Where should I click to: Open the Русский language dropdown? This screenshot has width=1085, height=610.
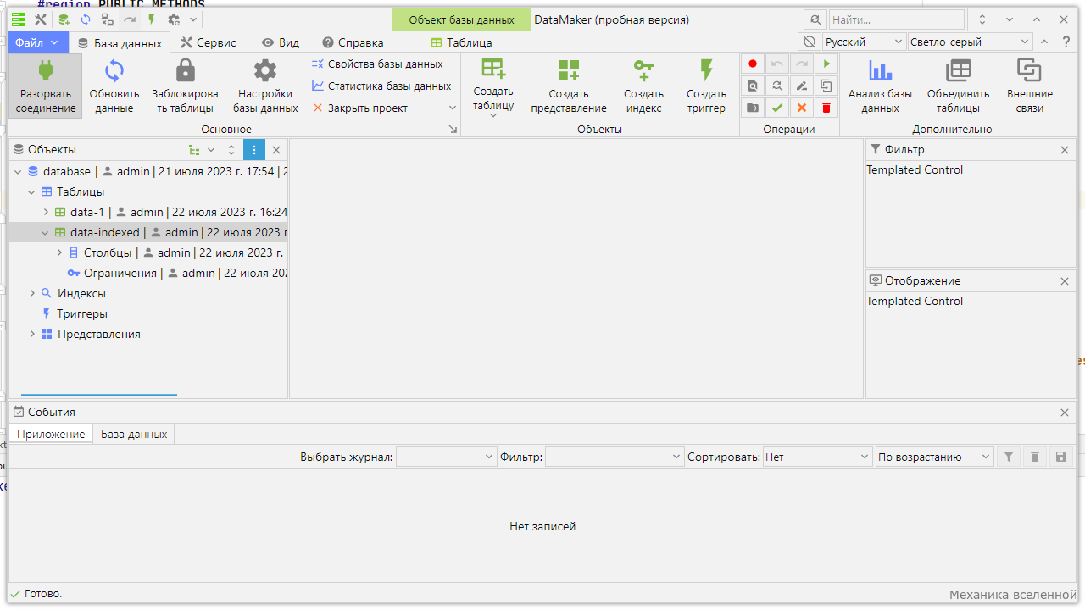click(x=864, y=42)
